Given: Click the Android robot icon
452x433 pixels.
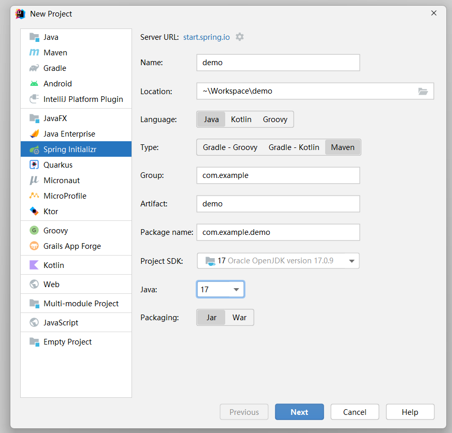Looking at the screenshot, I should [34, 84].
